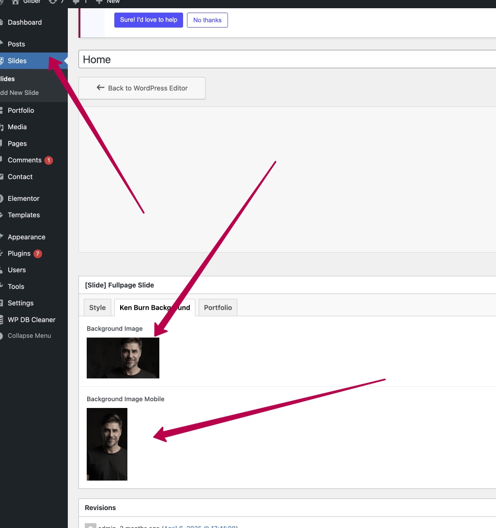This screenshot has width=496, height=528.
Task: Click the left arrow icon in Back to WordPress Editor
Action: (x=100, y=88)
